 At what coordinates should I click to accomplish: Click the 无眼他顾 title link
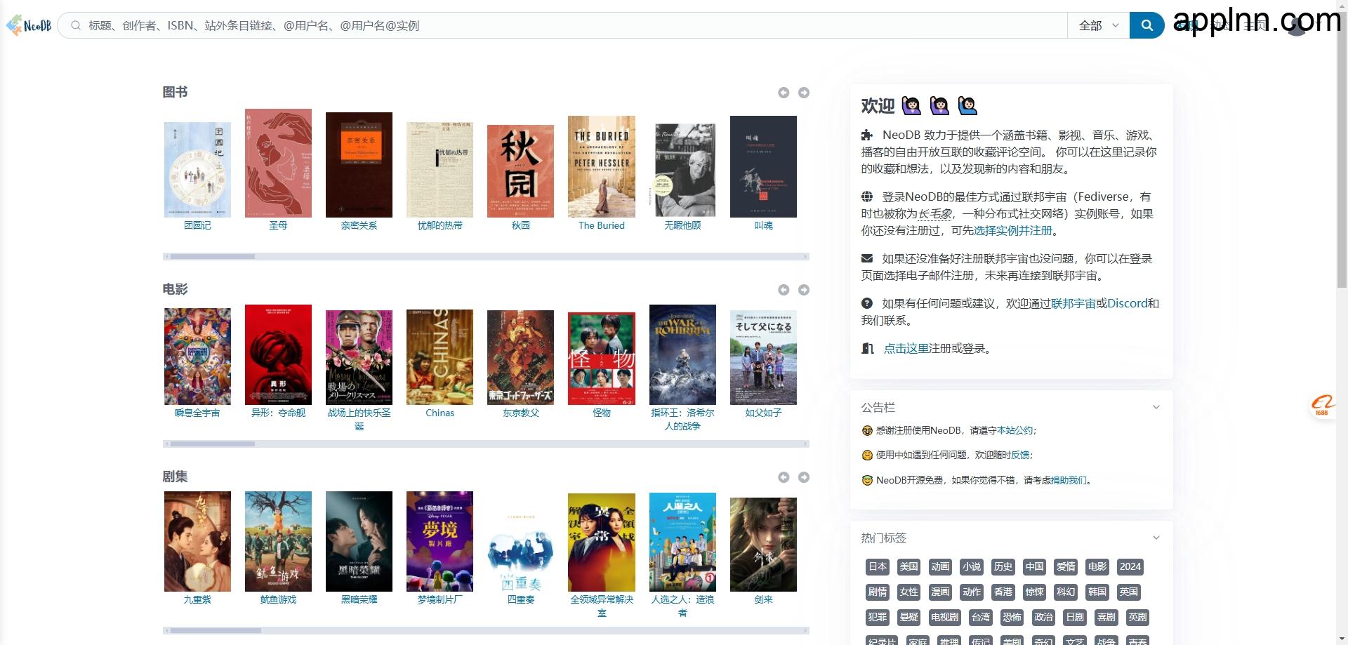[682, 225]
